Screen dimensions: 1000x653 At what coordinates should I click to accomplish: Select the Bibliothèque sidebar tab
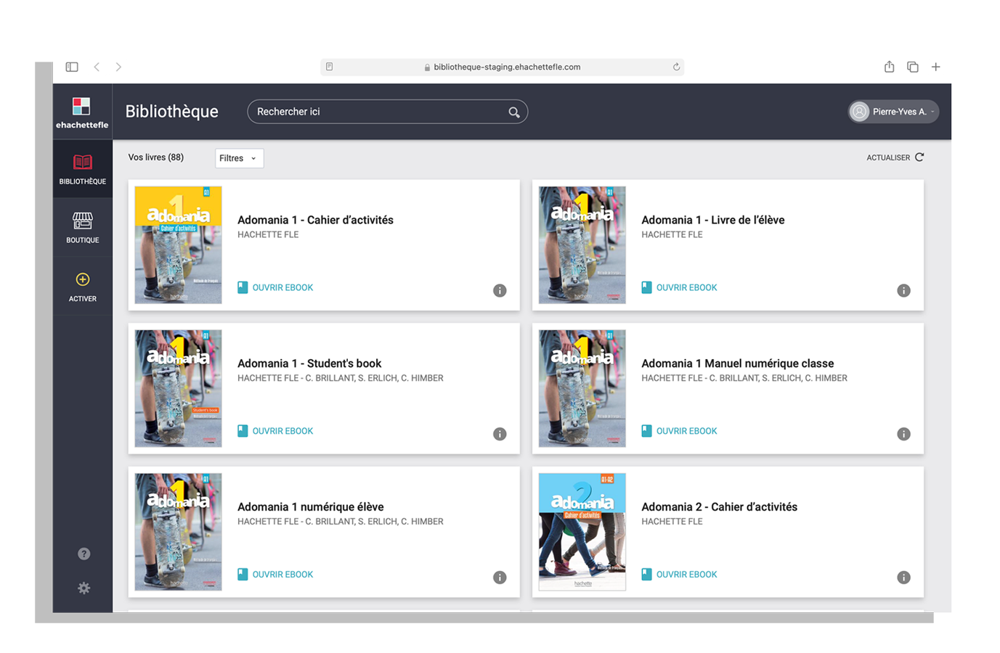coord(83,169)
